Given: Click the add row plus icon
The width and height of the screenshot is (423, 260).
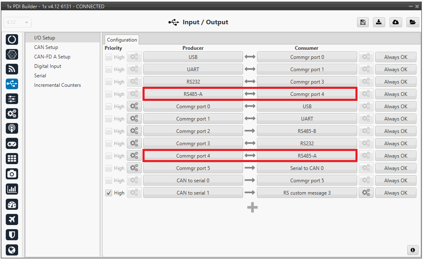Looking at the screenshot, I should [x=252, y=207].
